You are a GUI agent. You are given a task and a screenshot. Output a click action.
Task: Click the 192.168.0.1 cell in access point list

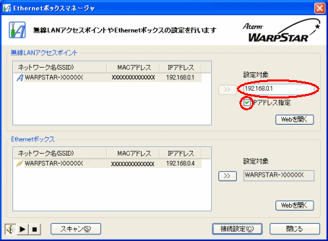pyautogui.click(x=180, y=77)
